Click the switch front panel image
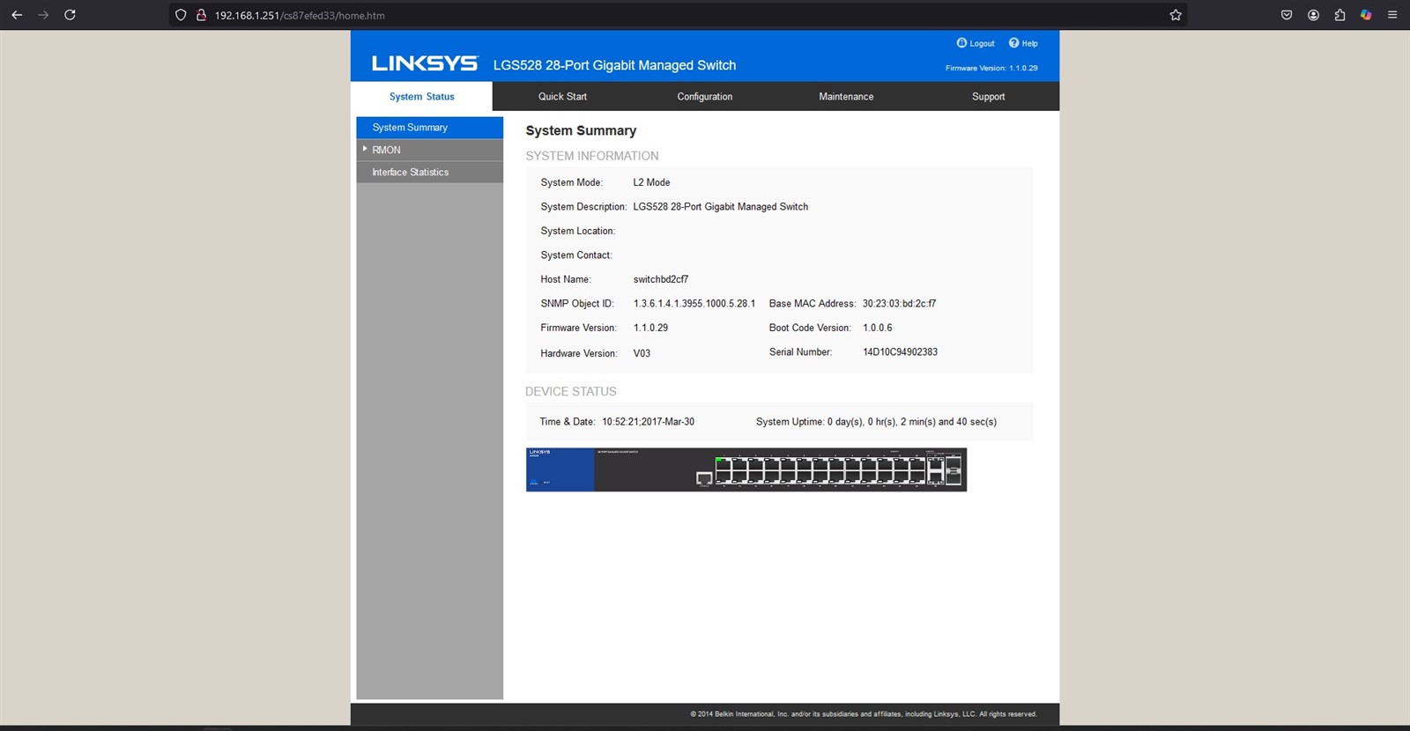The image size is (1410, 731). click(746, 469)
